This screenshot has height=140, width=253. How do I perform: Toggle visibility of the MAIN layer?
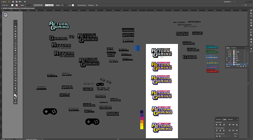[x=227, y=58]
